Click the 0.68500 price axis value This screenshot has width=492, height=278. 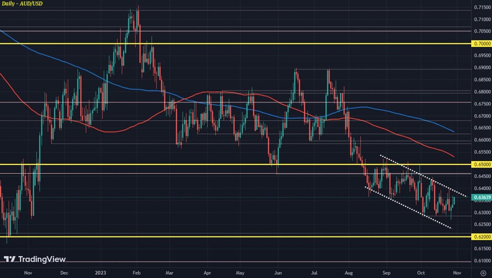point(483,80)
